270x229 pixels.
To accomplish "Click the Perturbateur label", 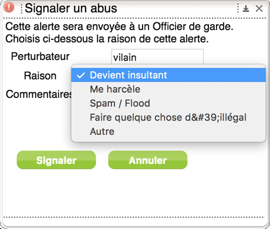I will tap(40, 56).
